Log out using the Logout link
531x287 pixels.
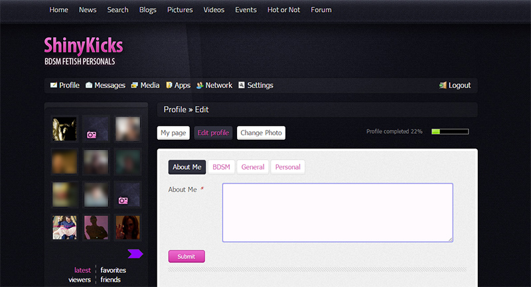click(459, 86)
